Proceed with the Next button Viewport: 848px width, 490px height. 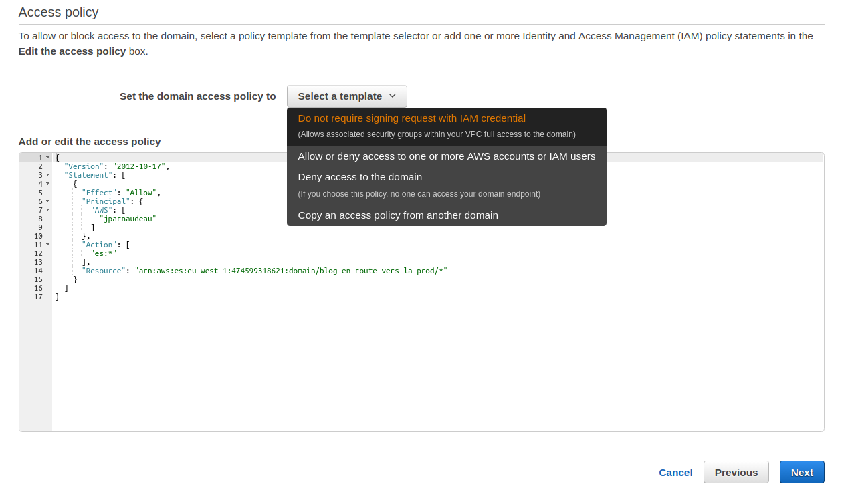coord(801,472)
